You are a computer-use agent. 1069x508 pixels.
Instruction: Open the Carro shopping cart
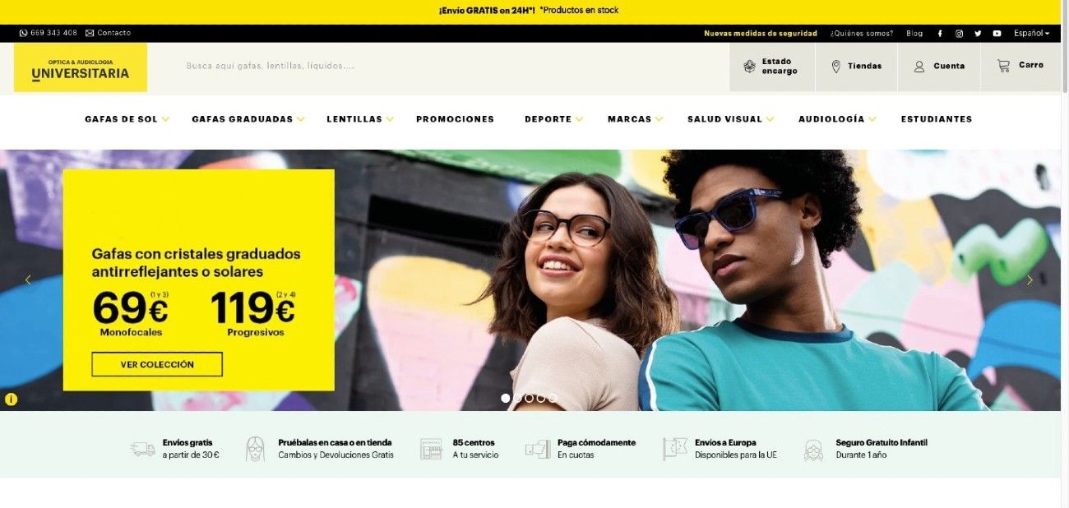click(x=1020, y=66)
